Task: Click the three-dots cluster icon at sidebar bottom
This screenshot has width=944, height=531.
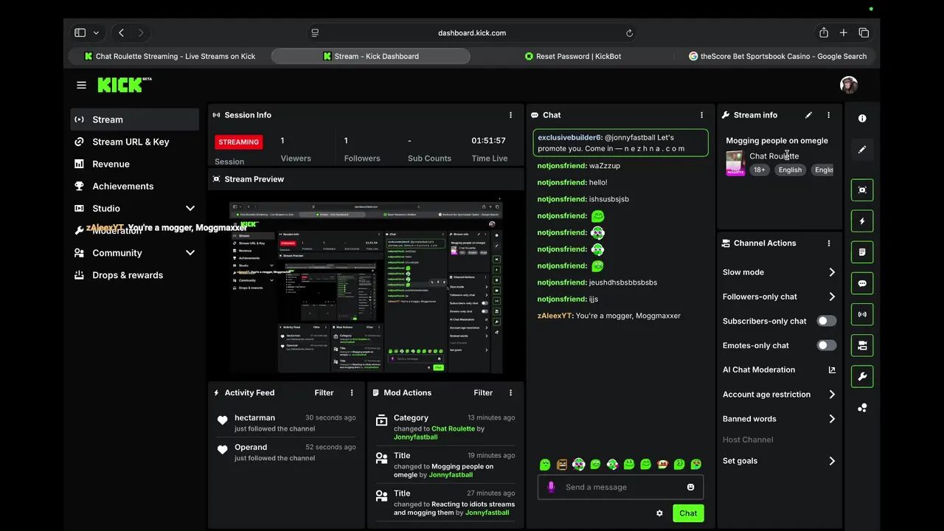Action: (862, 408)
